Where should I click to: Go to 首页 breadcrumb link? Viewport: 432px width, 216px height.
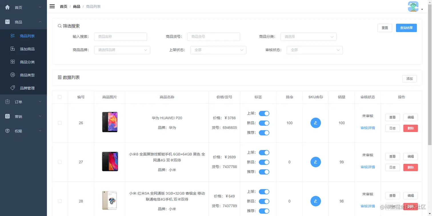(x=63, y=6)
